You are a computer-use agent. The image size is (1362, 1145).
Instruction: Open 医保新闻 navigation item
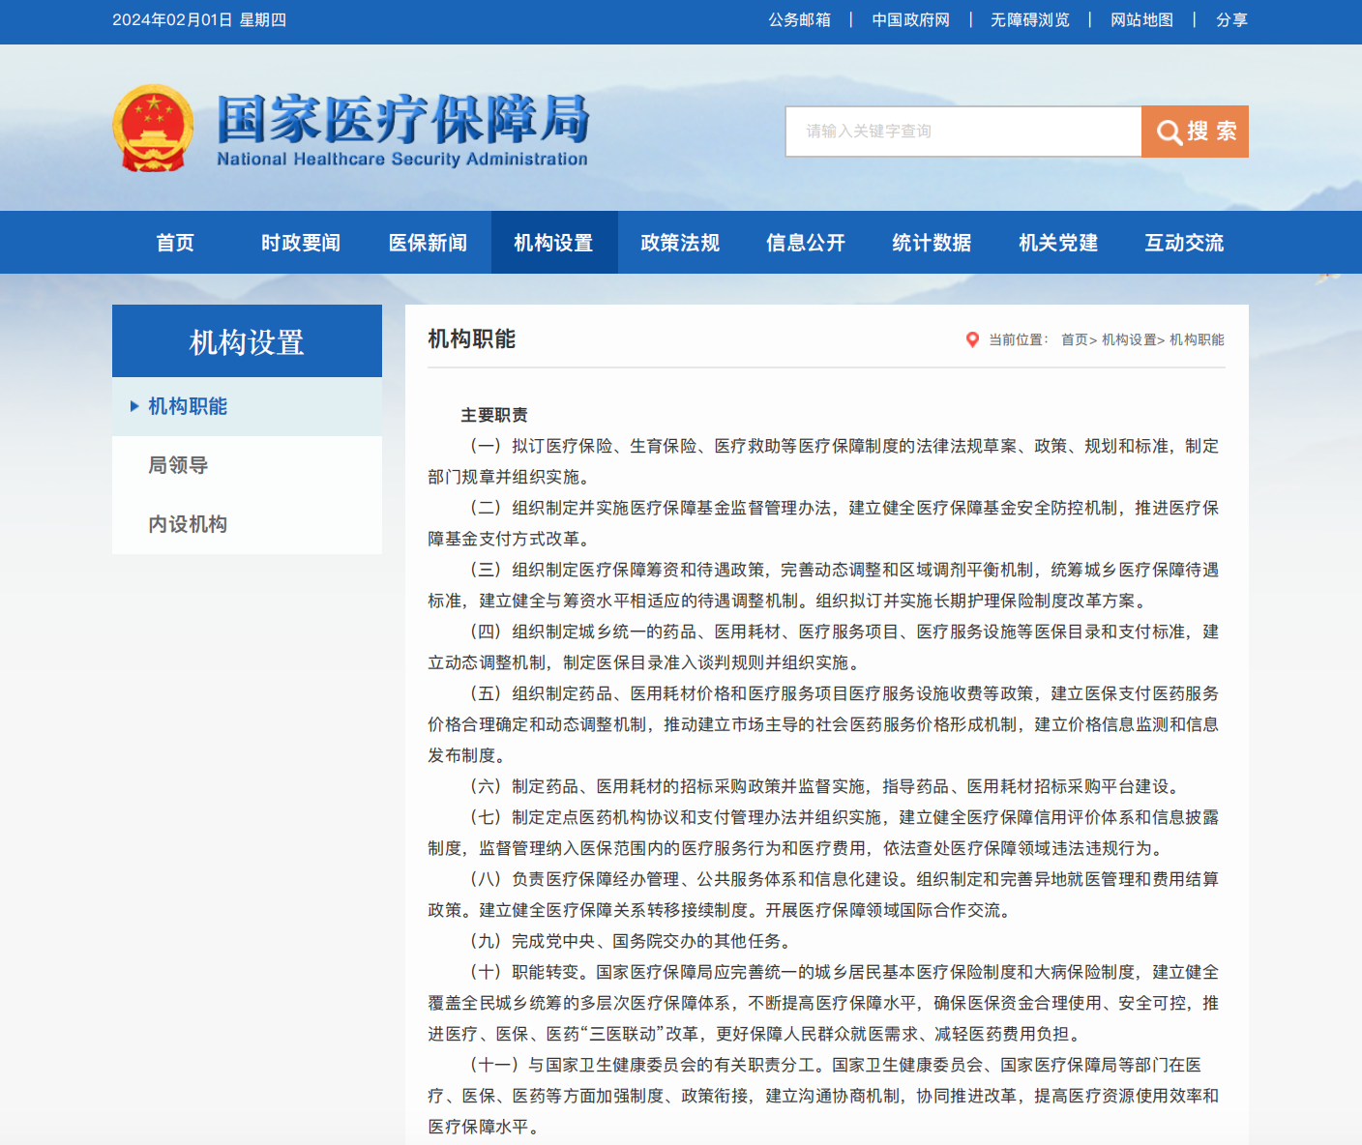tap(428, 243)
